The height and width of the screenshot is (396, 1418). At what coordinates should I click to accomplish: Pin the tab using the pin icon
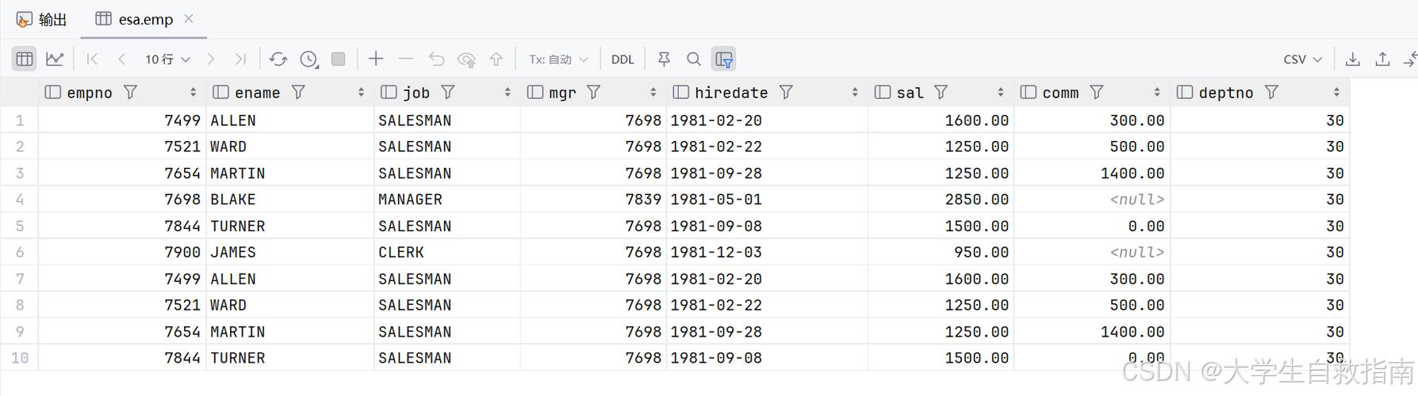tap(665, 59)
